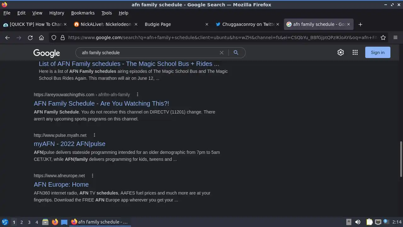Viewport: 403px width, 227px height.
Task: Close the Budgie Page tab
Action: 207,24
